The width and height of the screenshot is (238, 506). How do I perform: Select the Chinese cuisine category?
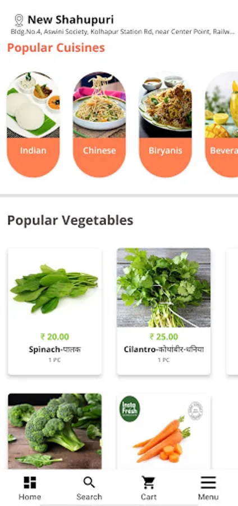(99, 124)
